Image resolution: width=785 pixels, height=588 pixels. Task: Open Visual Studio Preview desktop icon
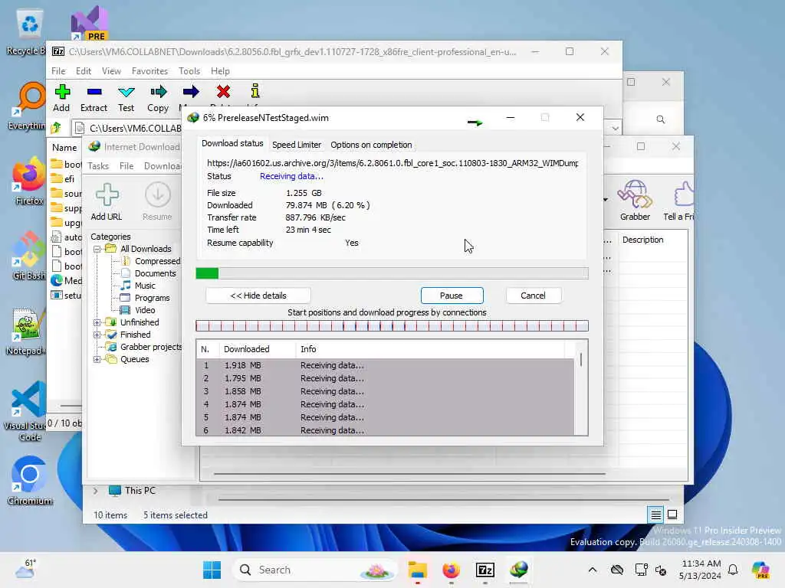(90, 23)
